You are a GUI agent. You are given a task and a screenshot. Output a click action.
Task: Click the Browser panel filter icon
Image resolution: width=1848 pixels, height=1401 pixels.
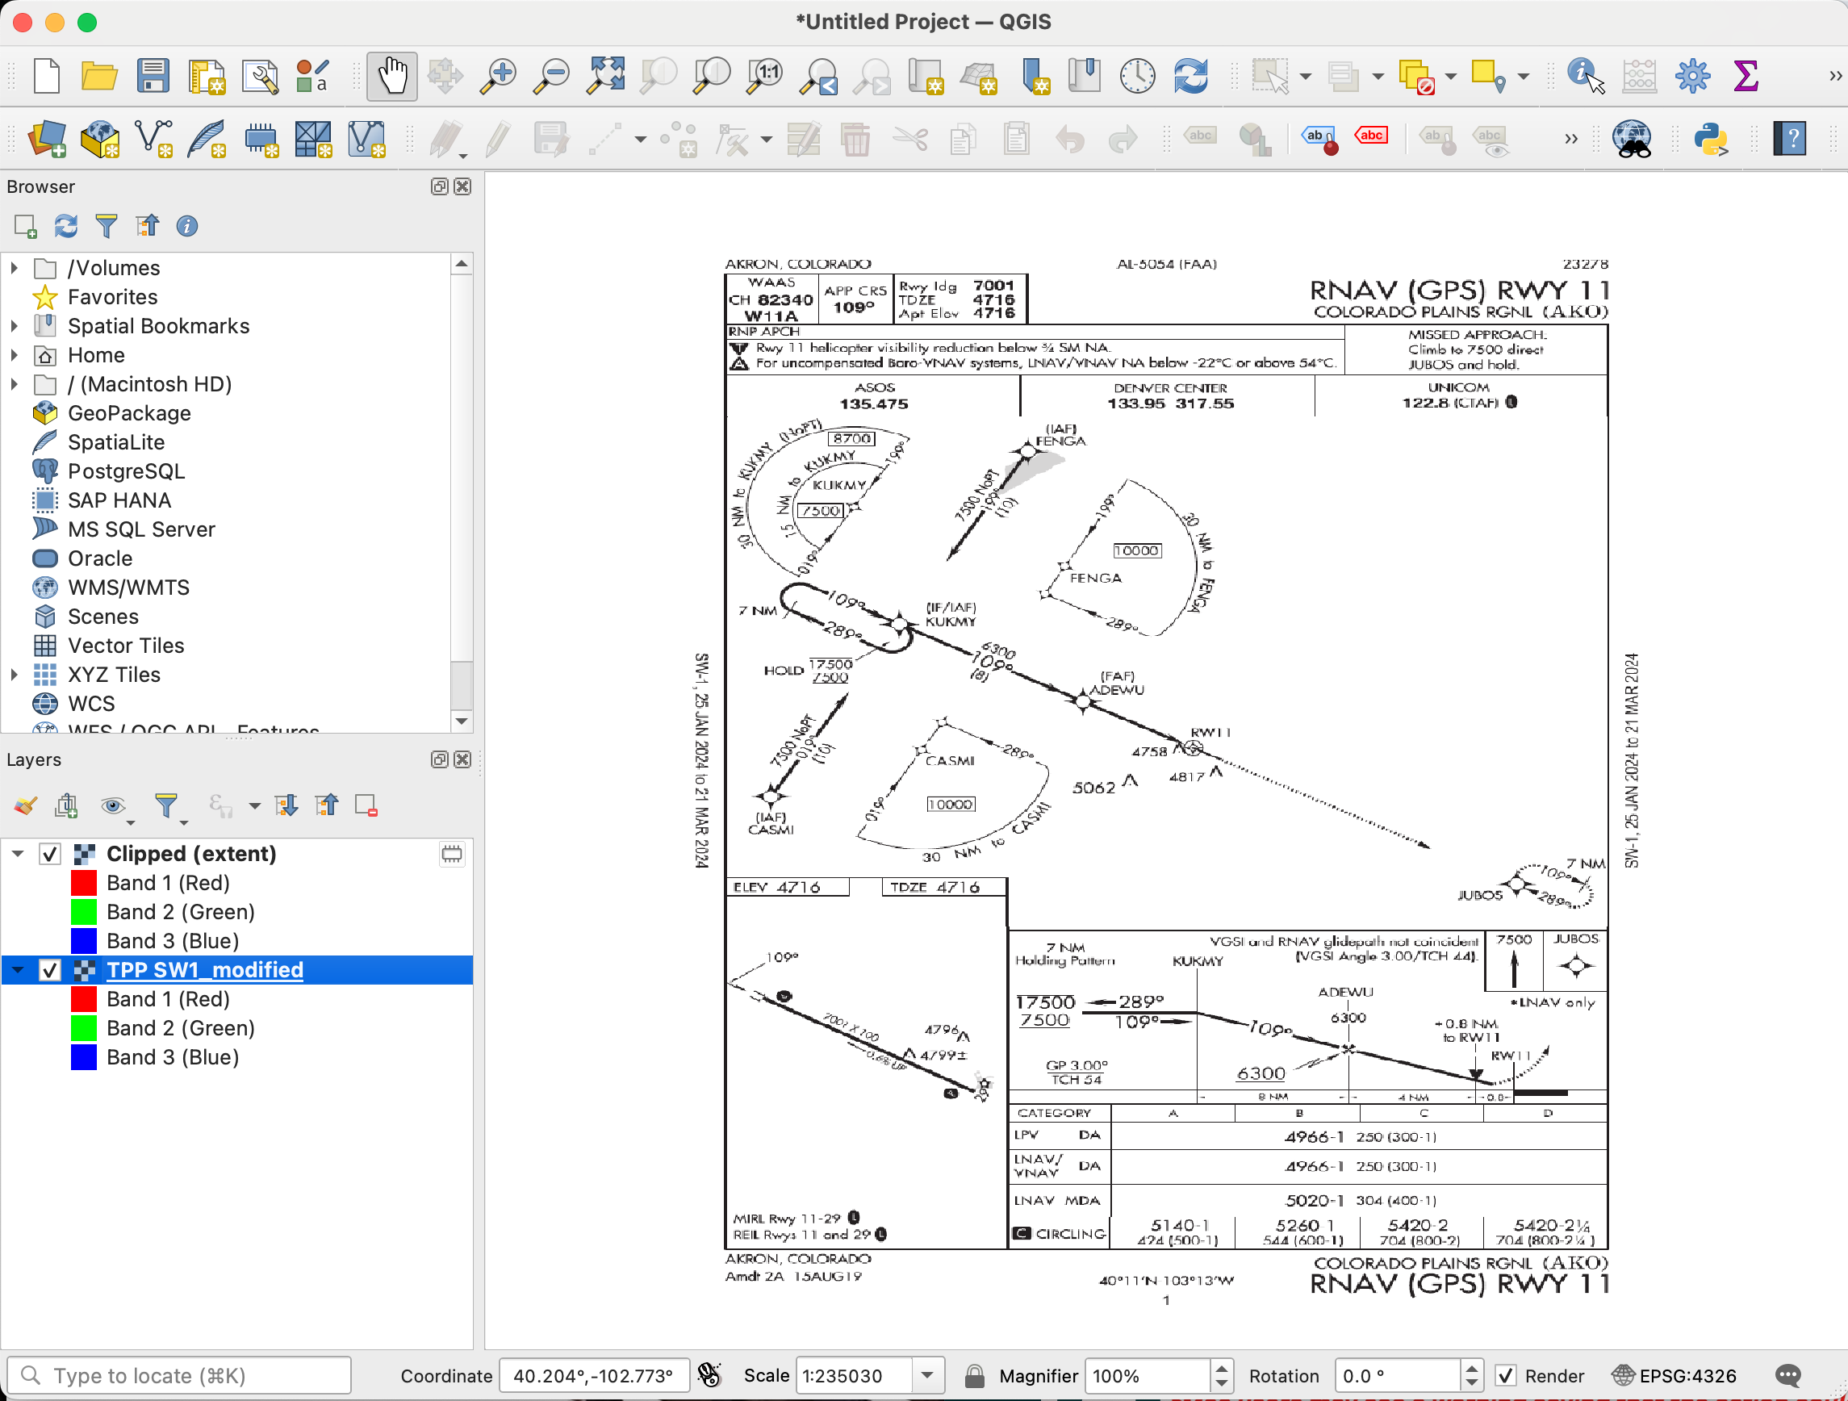click(106, 225)
